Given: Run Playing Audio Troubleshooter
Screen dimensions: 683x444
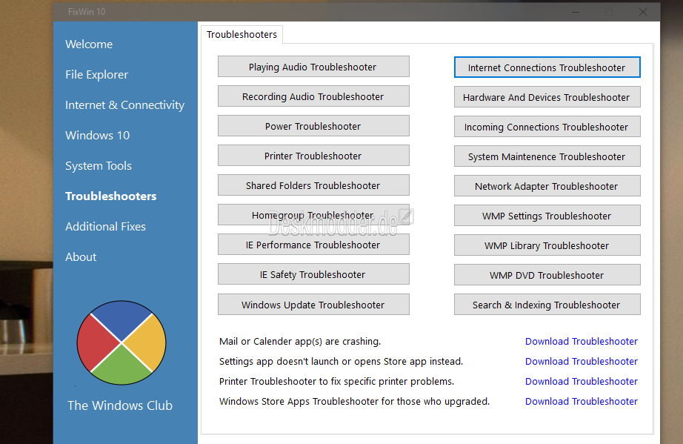Looking at the screenshot, I should click(x=313, y=67).
